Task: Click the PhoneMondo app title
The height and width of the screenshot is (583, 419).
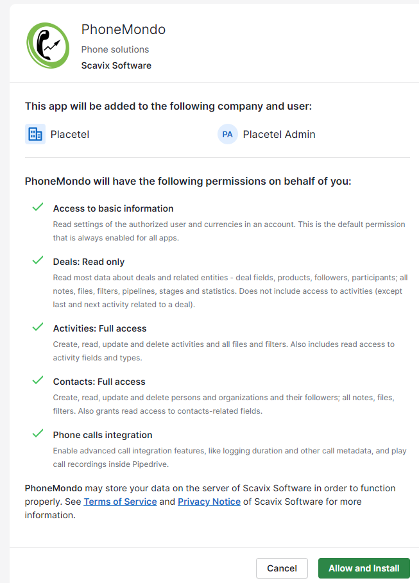Action: (x=123, y=30)
